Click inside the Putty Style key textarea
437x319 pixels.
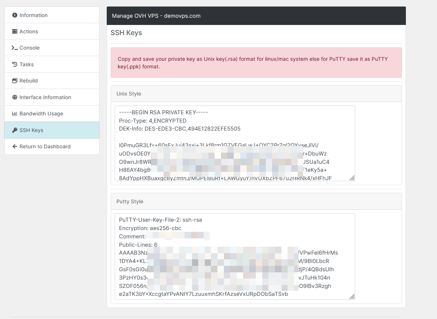tap(235, 256)
